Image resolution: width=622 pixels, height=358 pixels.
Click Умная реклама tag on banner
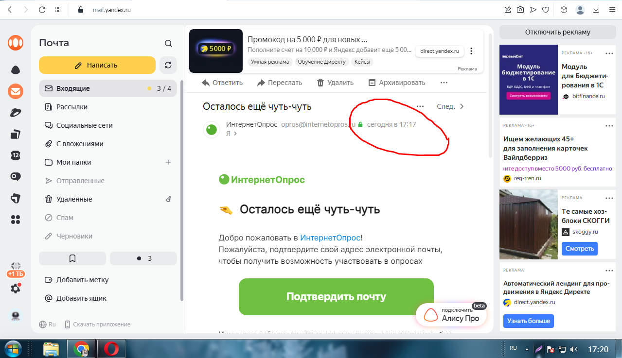click(x=270, y=62)
